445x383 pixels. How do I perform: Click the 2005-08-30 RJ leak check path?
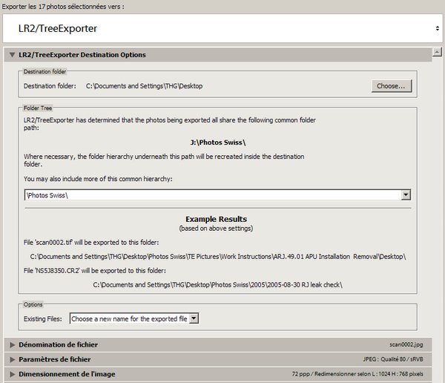coord(217,285)
